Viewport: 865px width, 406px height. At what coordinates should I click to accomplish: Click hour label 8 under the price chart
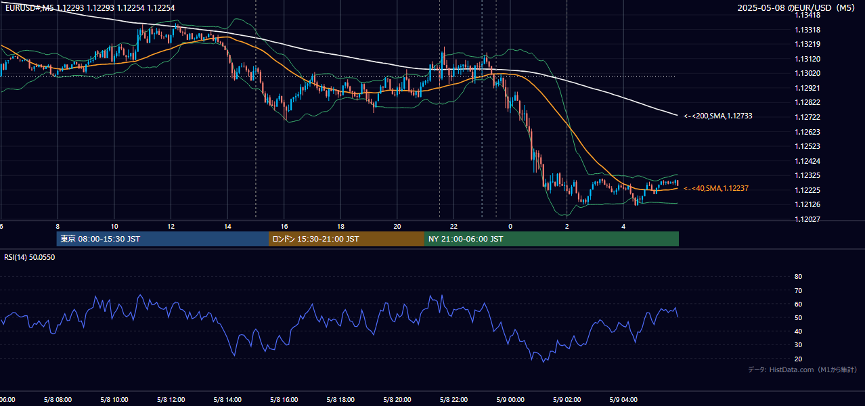point(58,227)
